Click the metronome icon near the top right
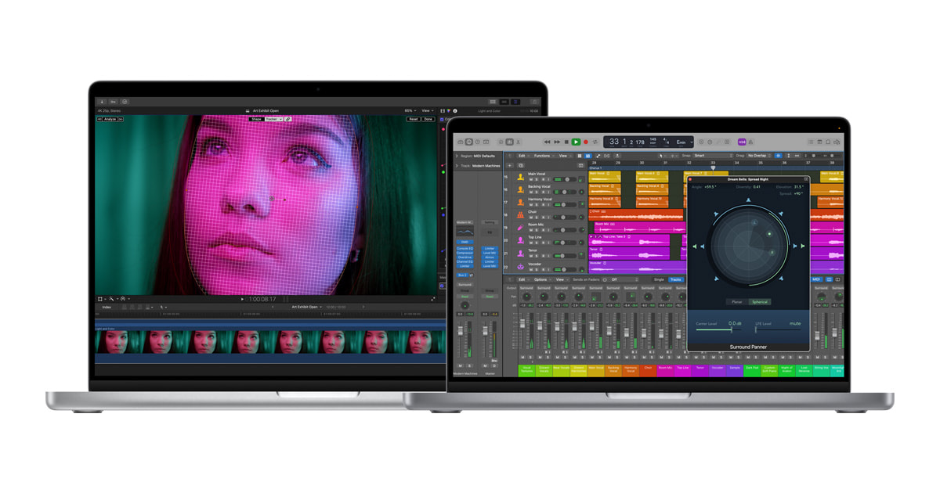Viewport: 940px width, 493px height. pos(751,142)
